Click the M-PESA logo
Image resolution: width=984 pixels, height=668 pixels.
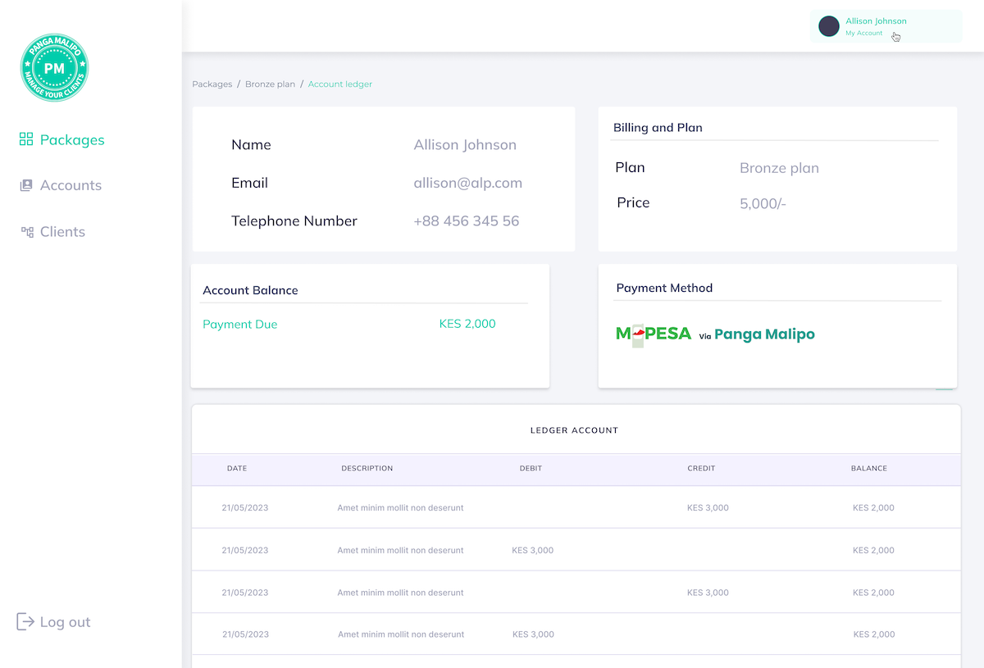coord(654,334)
